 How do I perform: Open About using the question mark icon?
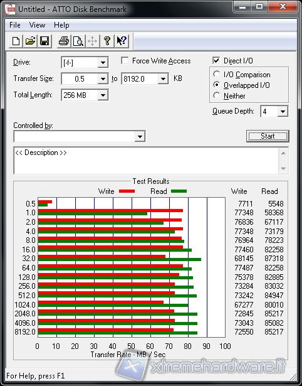107,41
